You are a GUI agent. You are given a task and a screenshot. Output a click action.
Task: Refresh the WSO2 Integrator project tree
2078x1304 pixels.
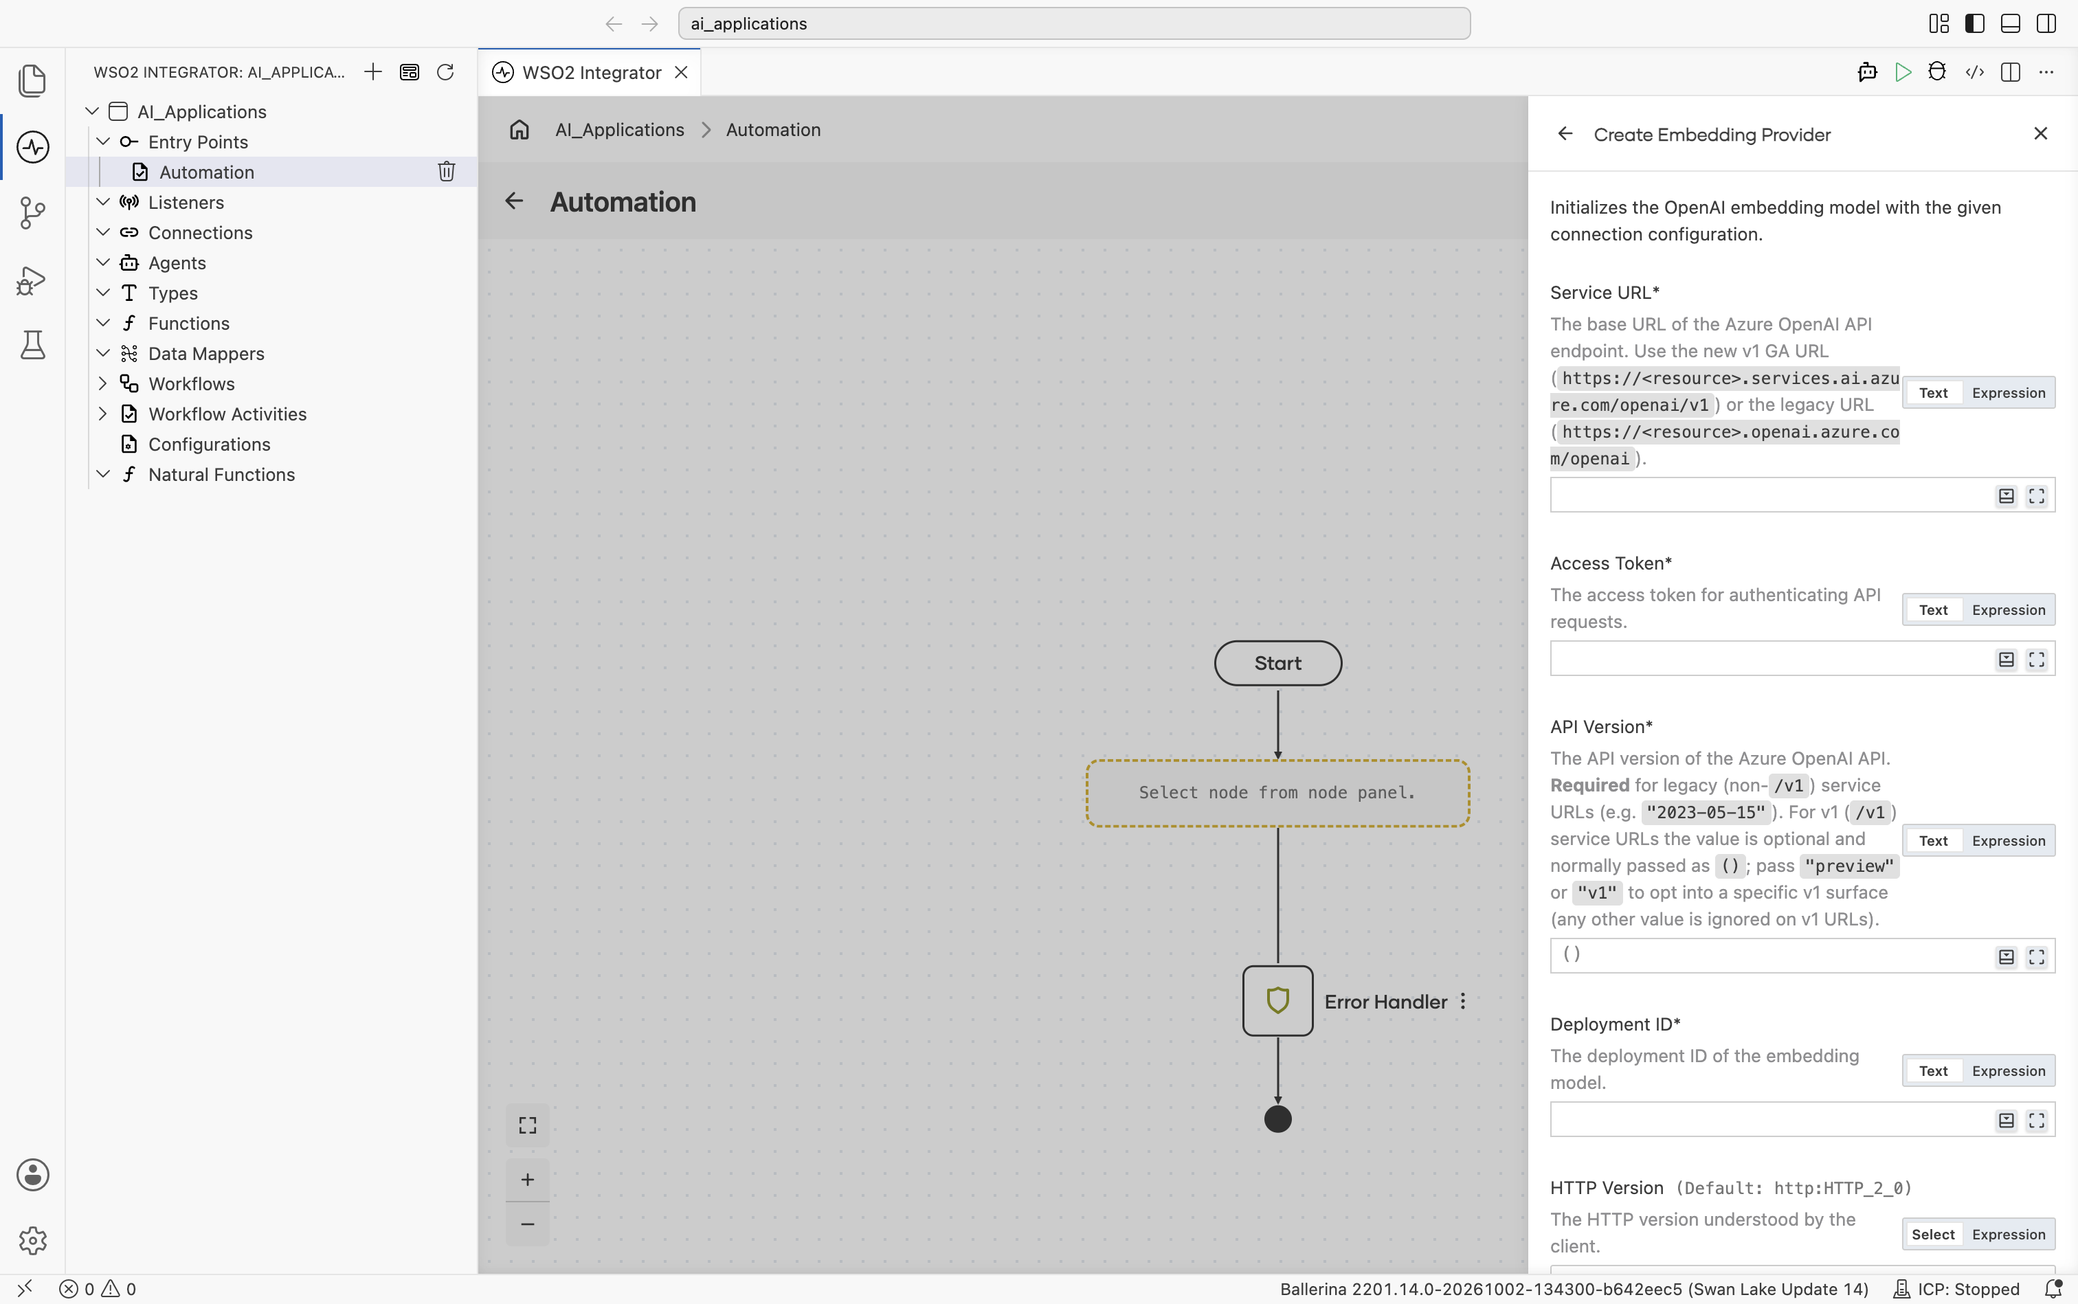tap(445, 71)
